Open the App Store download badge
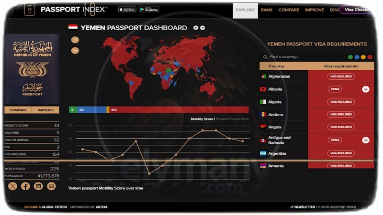Viewport: 383px width, 215px height. coord(127,10)
